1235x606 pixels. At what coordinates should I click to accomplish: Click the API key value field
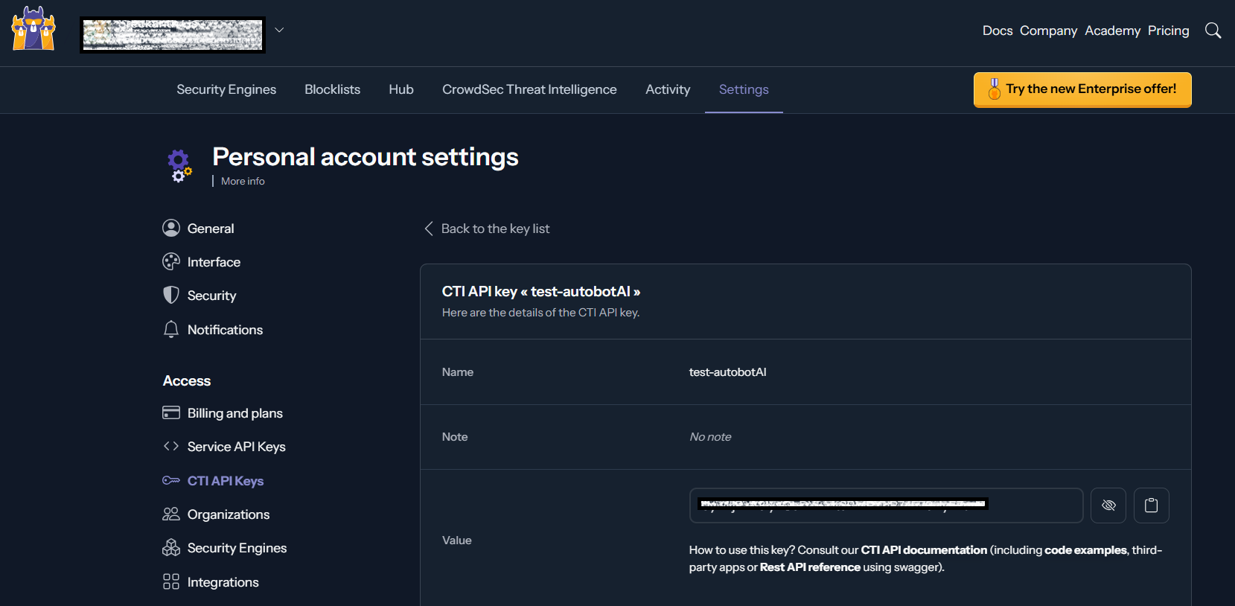[886, 505]
